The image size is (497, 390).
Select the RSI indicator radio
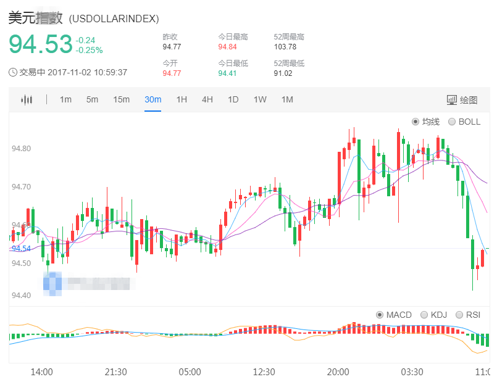(459, 315)
